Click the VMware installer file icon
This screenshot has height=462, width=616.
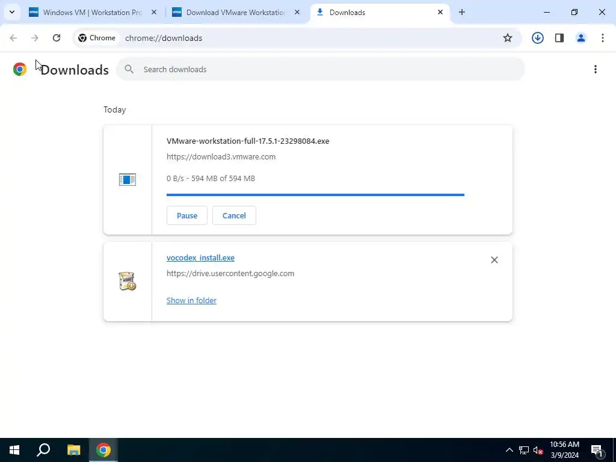128,179
